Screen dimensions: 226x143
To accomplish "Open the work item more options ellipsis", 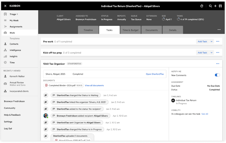I will pos(219,30).
